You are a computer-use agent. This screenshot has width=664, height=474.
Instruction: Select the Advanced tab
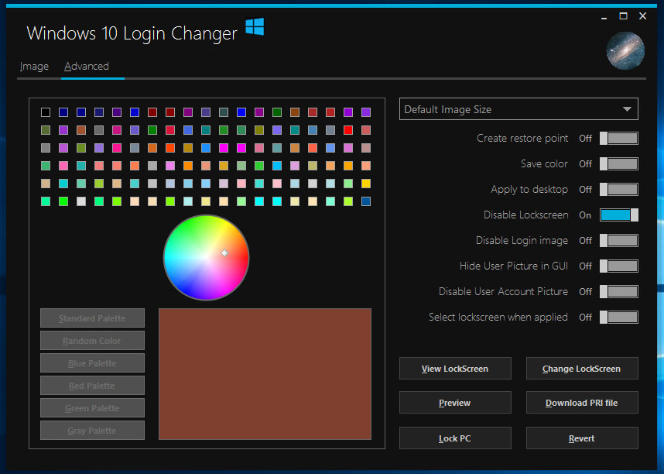[87, 66]
